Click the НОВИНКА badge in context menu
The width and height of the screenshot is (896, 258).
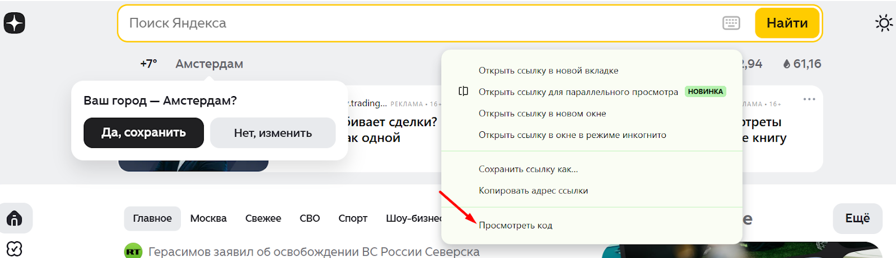pos(706,91)
